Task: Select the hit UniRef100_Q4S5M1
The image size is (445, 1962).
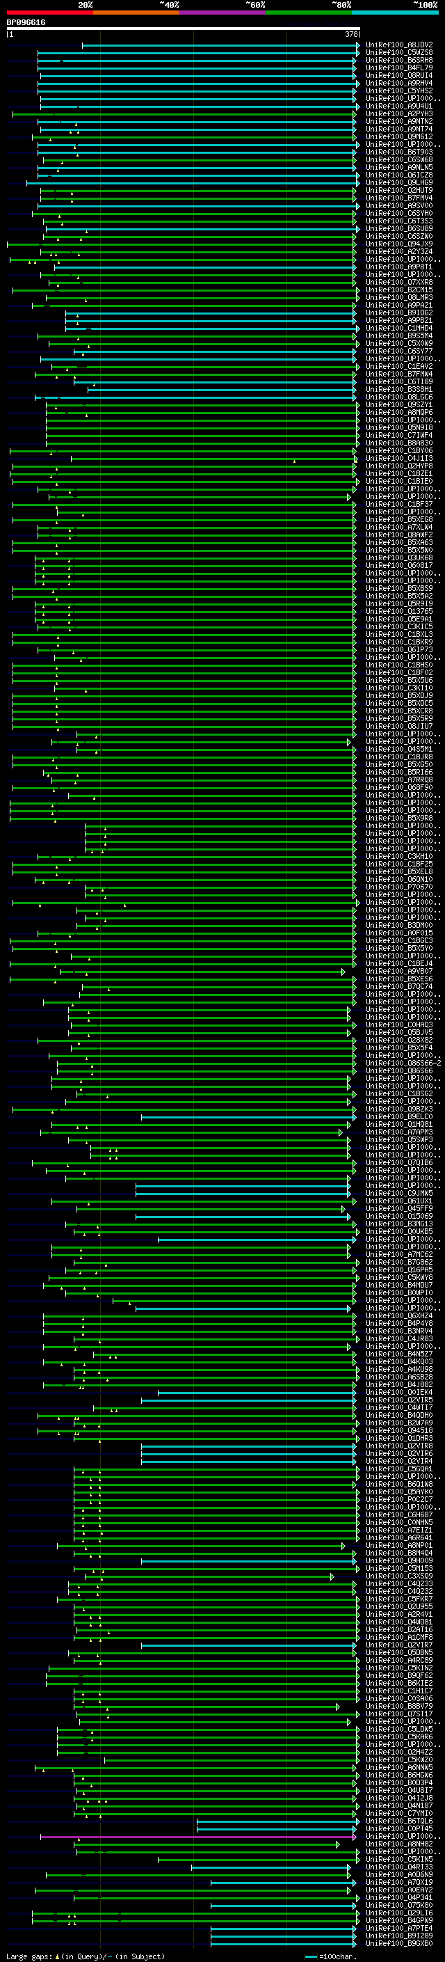Action: point(399,750)
